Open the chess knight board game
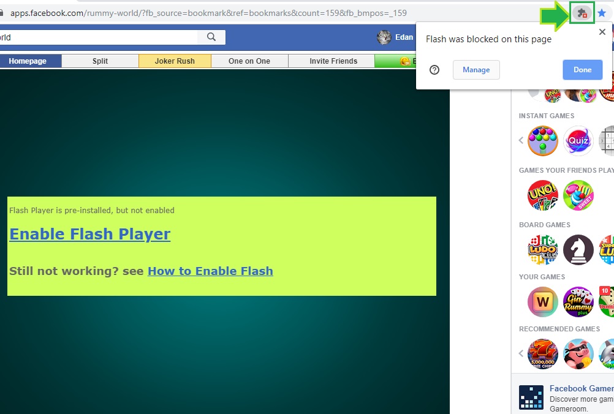Viewport: 614px width, 414px height. (578, 250)
